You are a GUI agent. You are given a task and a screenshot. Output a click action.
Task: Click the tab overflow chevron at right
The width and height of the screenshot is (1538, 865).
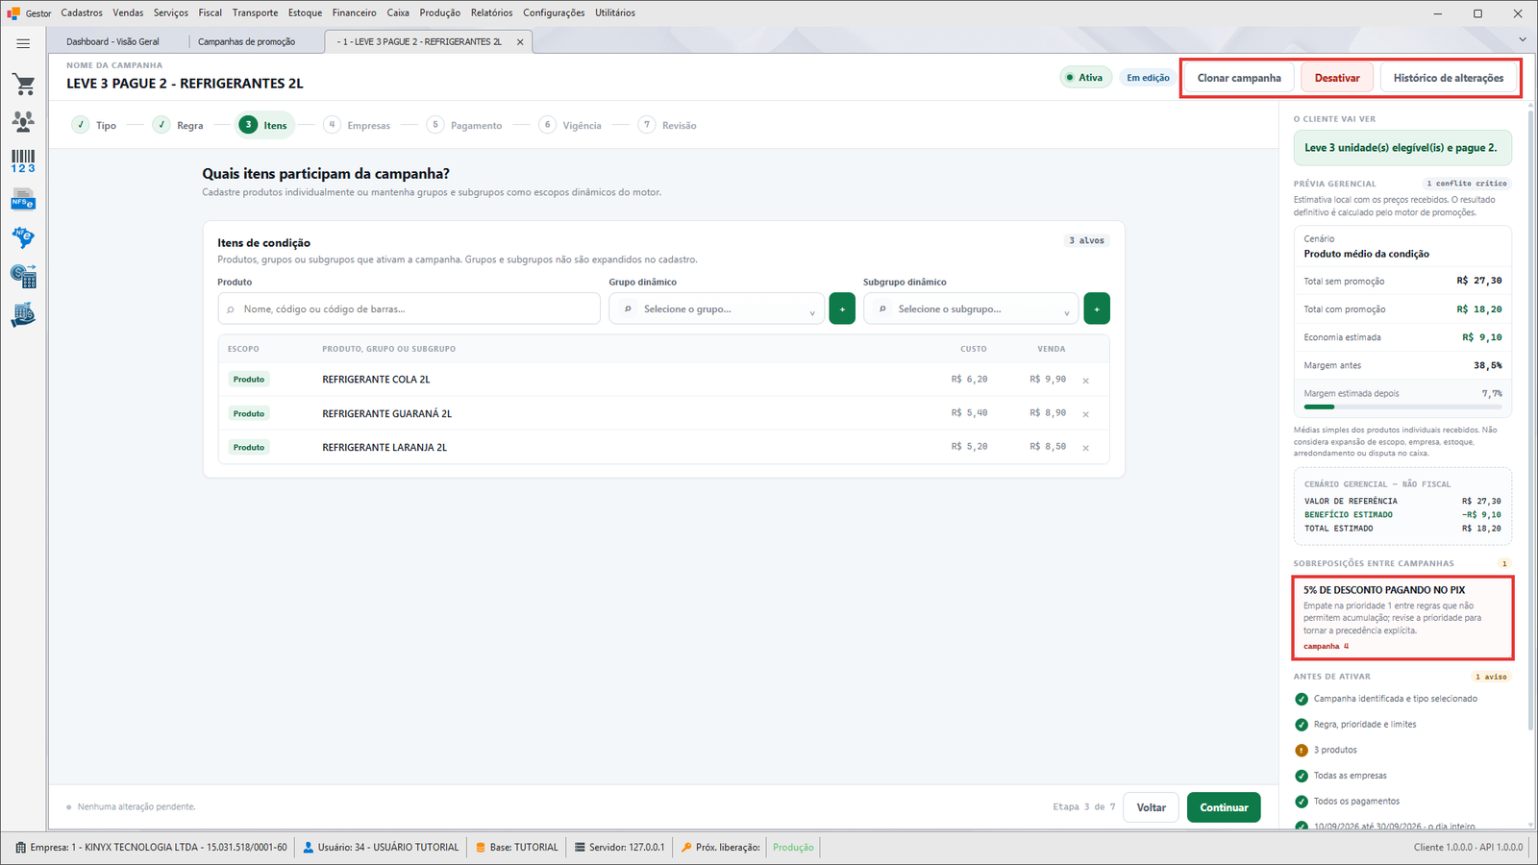pos(1523,39)
